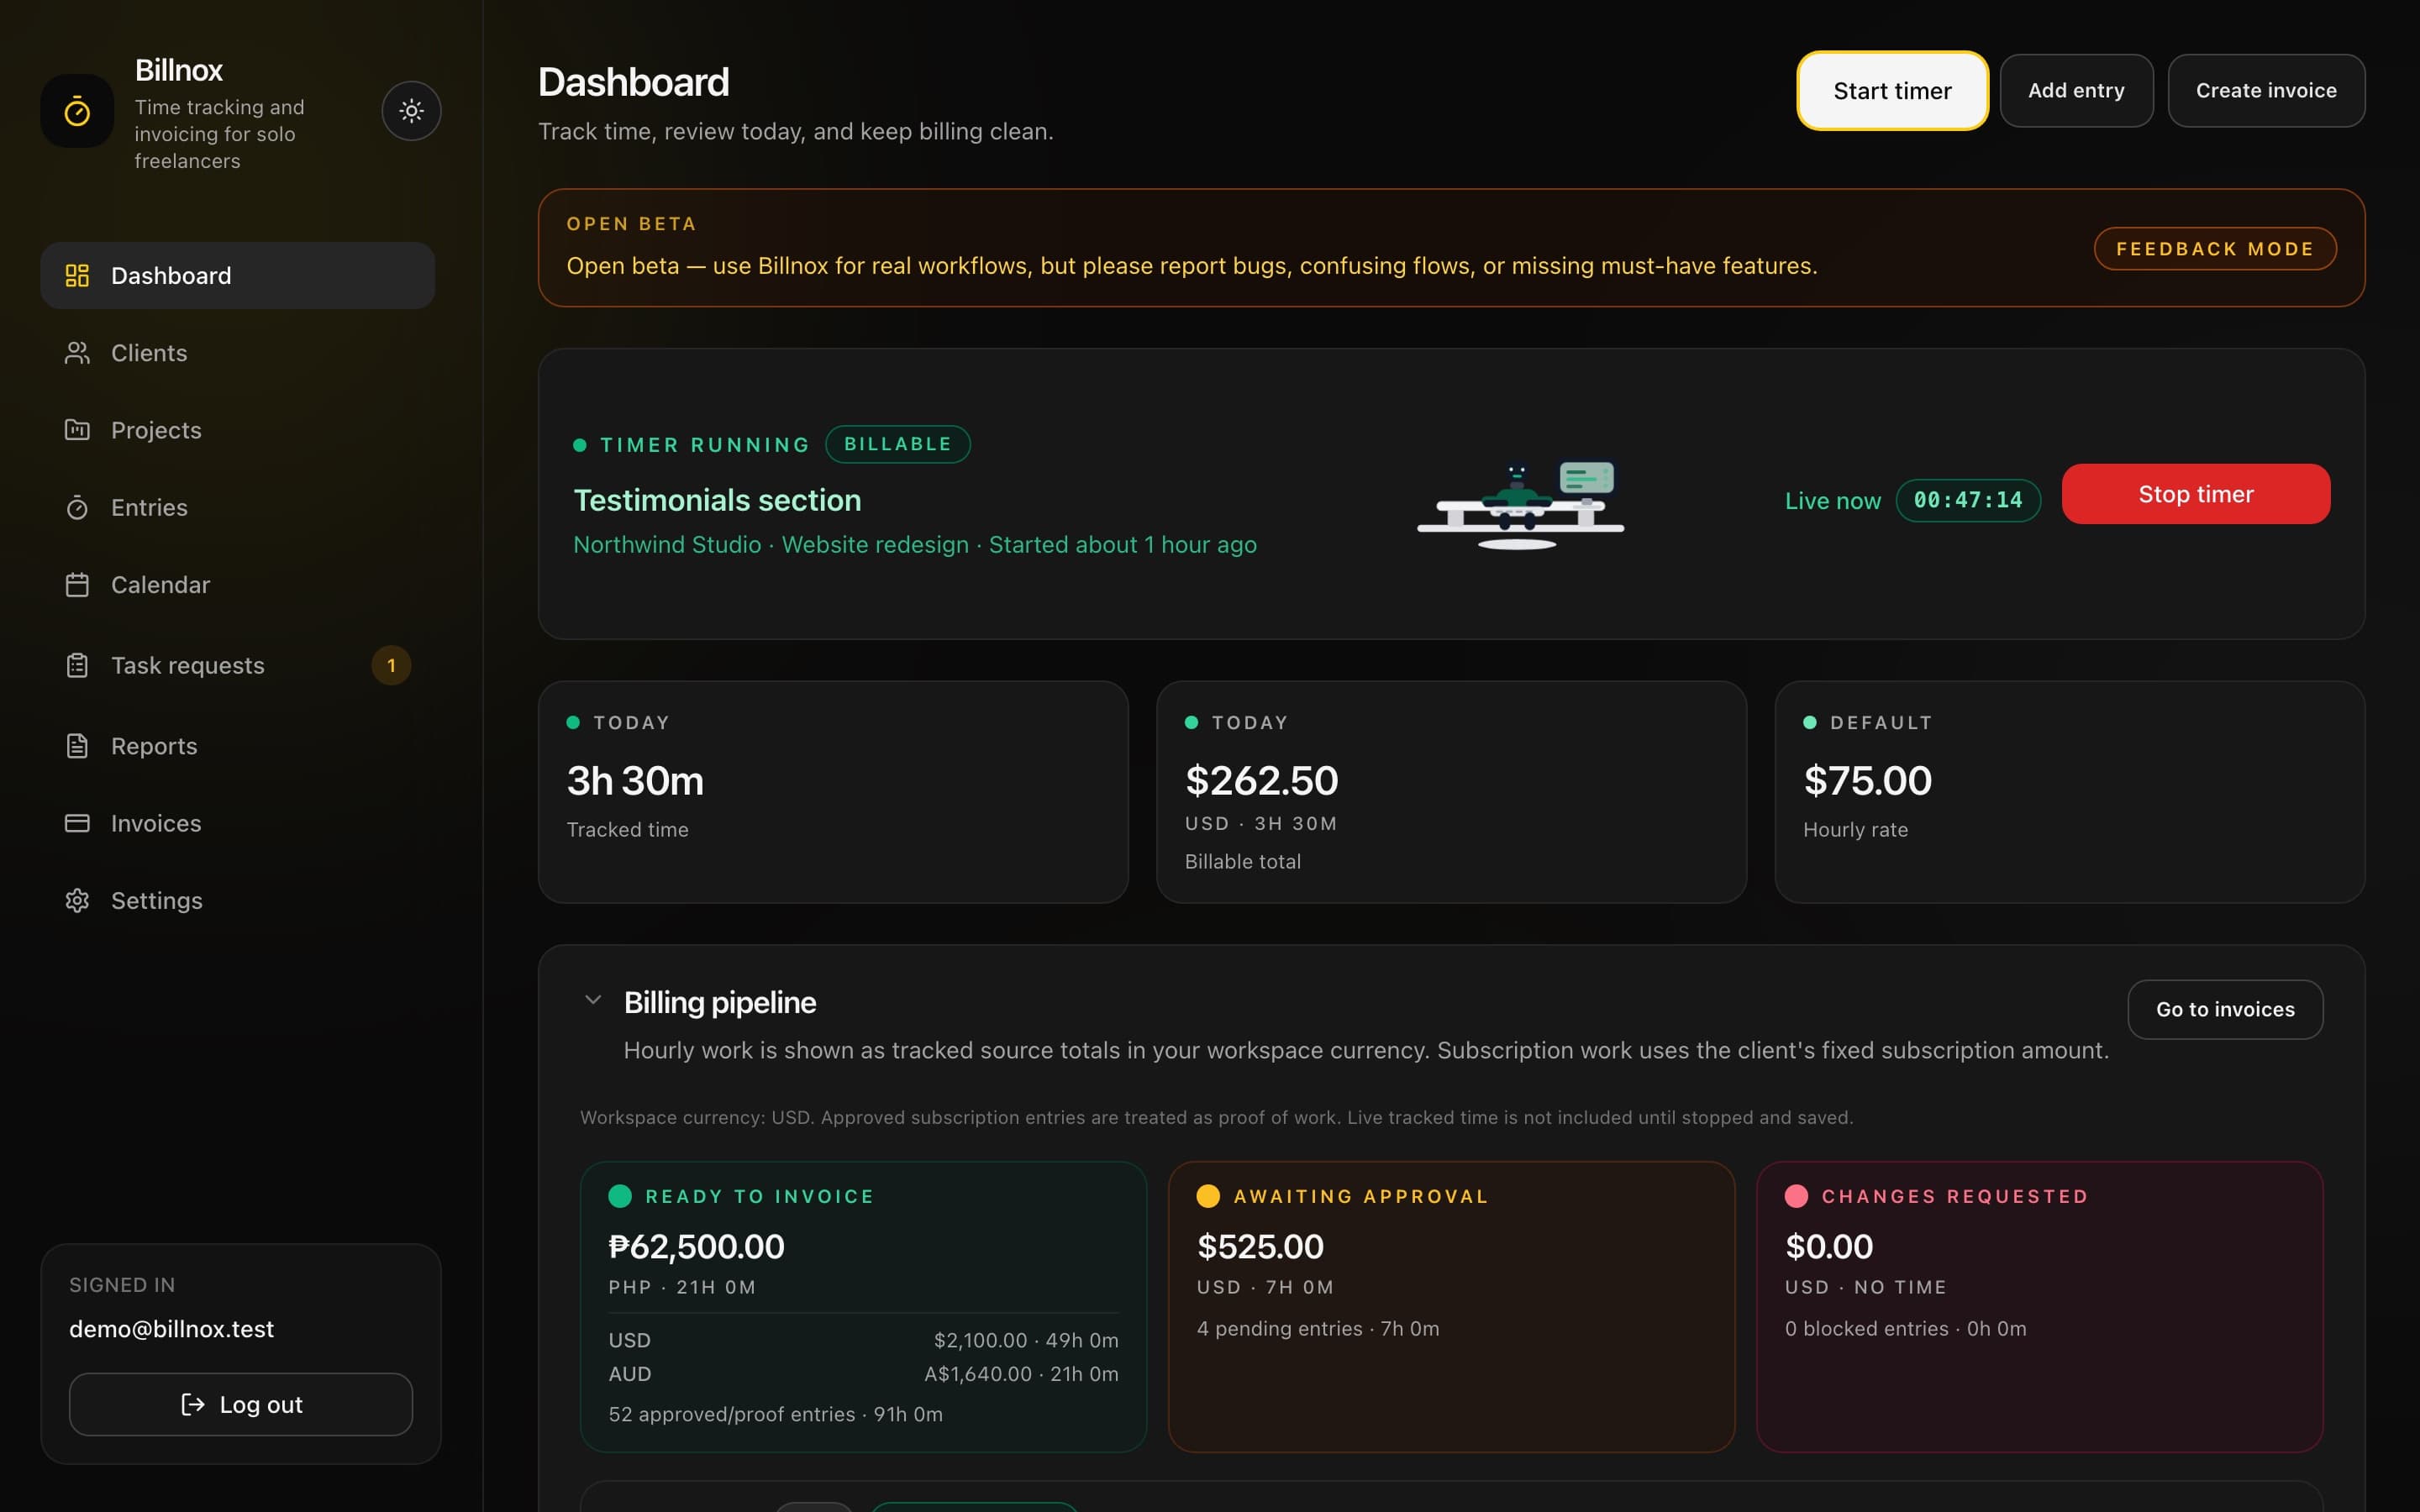Viewport: 2420px width, 1512px height.
Task: Collapse the Billing pipeline section chevron
Action: pos(593,999)
